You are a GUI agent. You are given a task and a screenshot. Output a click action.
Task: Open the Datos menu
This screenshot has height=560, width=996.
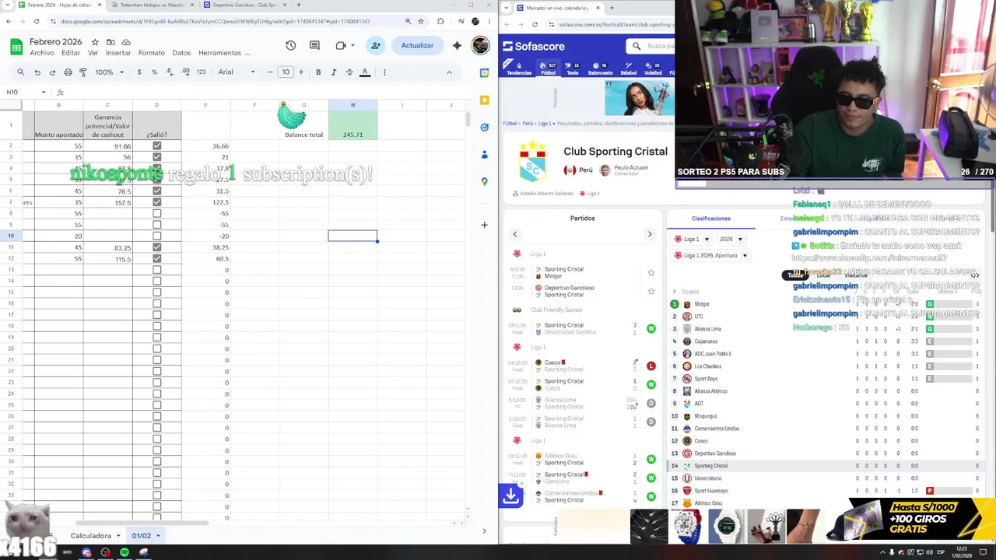click(x=181, y=53)
